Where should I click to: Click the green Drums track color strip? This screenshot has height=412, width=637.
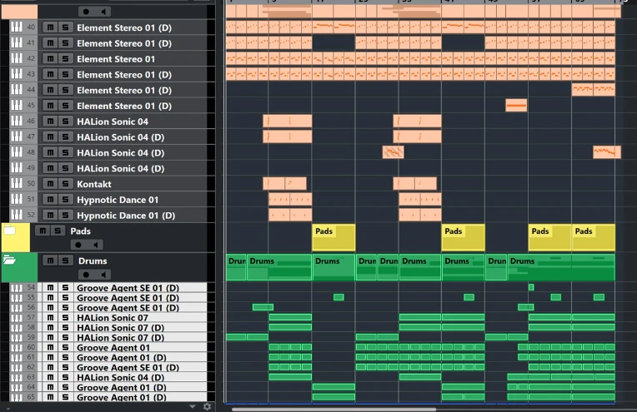tap(18, 273)
